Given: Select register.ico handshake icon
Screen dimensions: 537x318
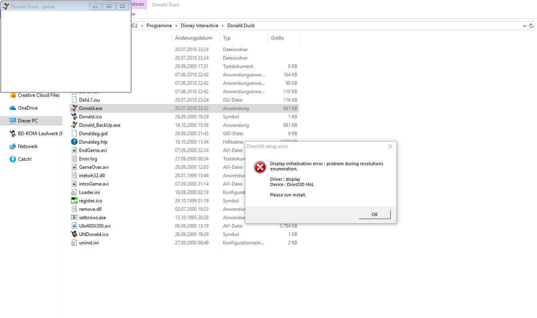Looking at the screenshot, I should point(74,201).
